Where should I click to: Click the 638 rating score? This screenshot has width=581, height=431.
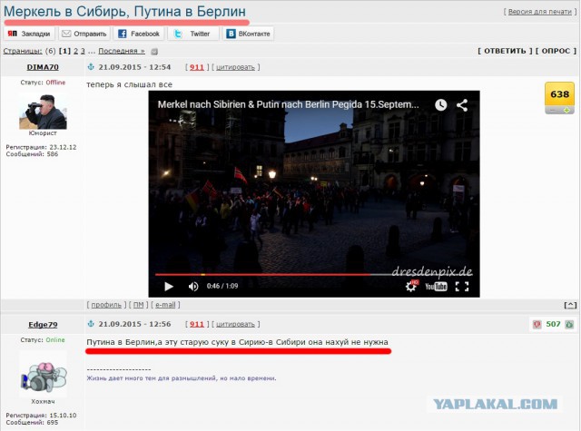click(x=559, y=94)
